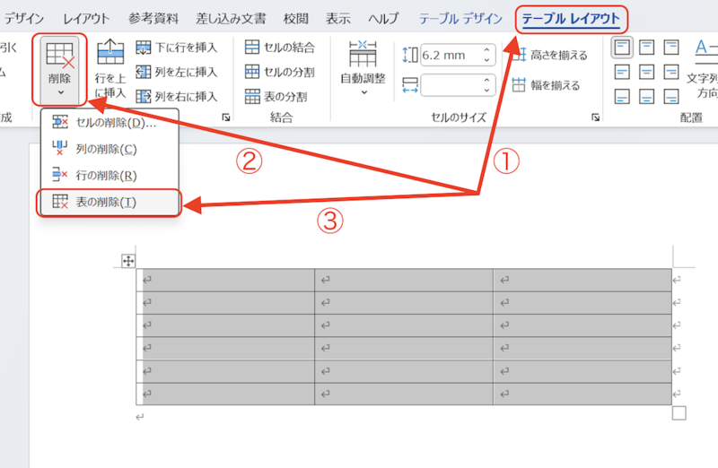Increase column width with the up spinner

(x=486, y=80)
